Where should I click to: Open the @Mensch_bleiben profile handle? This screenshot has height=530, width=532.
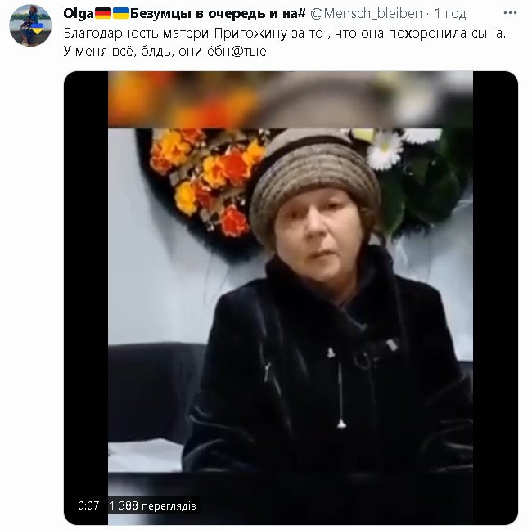pos(366,14)
